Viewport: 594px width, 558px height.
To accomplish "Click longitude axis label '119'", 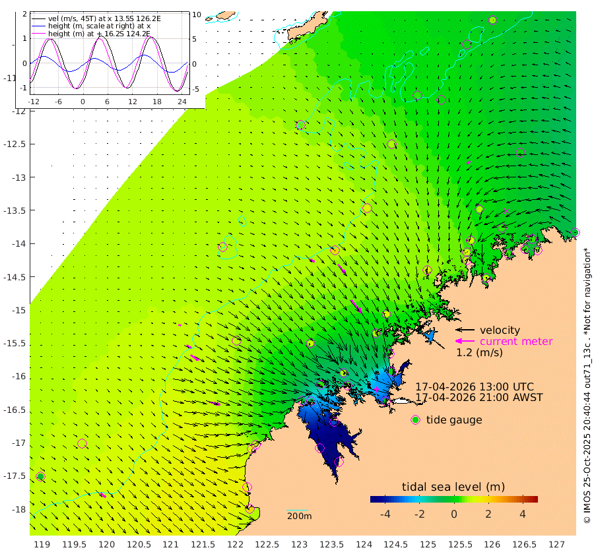I will click(42, 545).
